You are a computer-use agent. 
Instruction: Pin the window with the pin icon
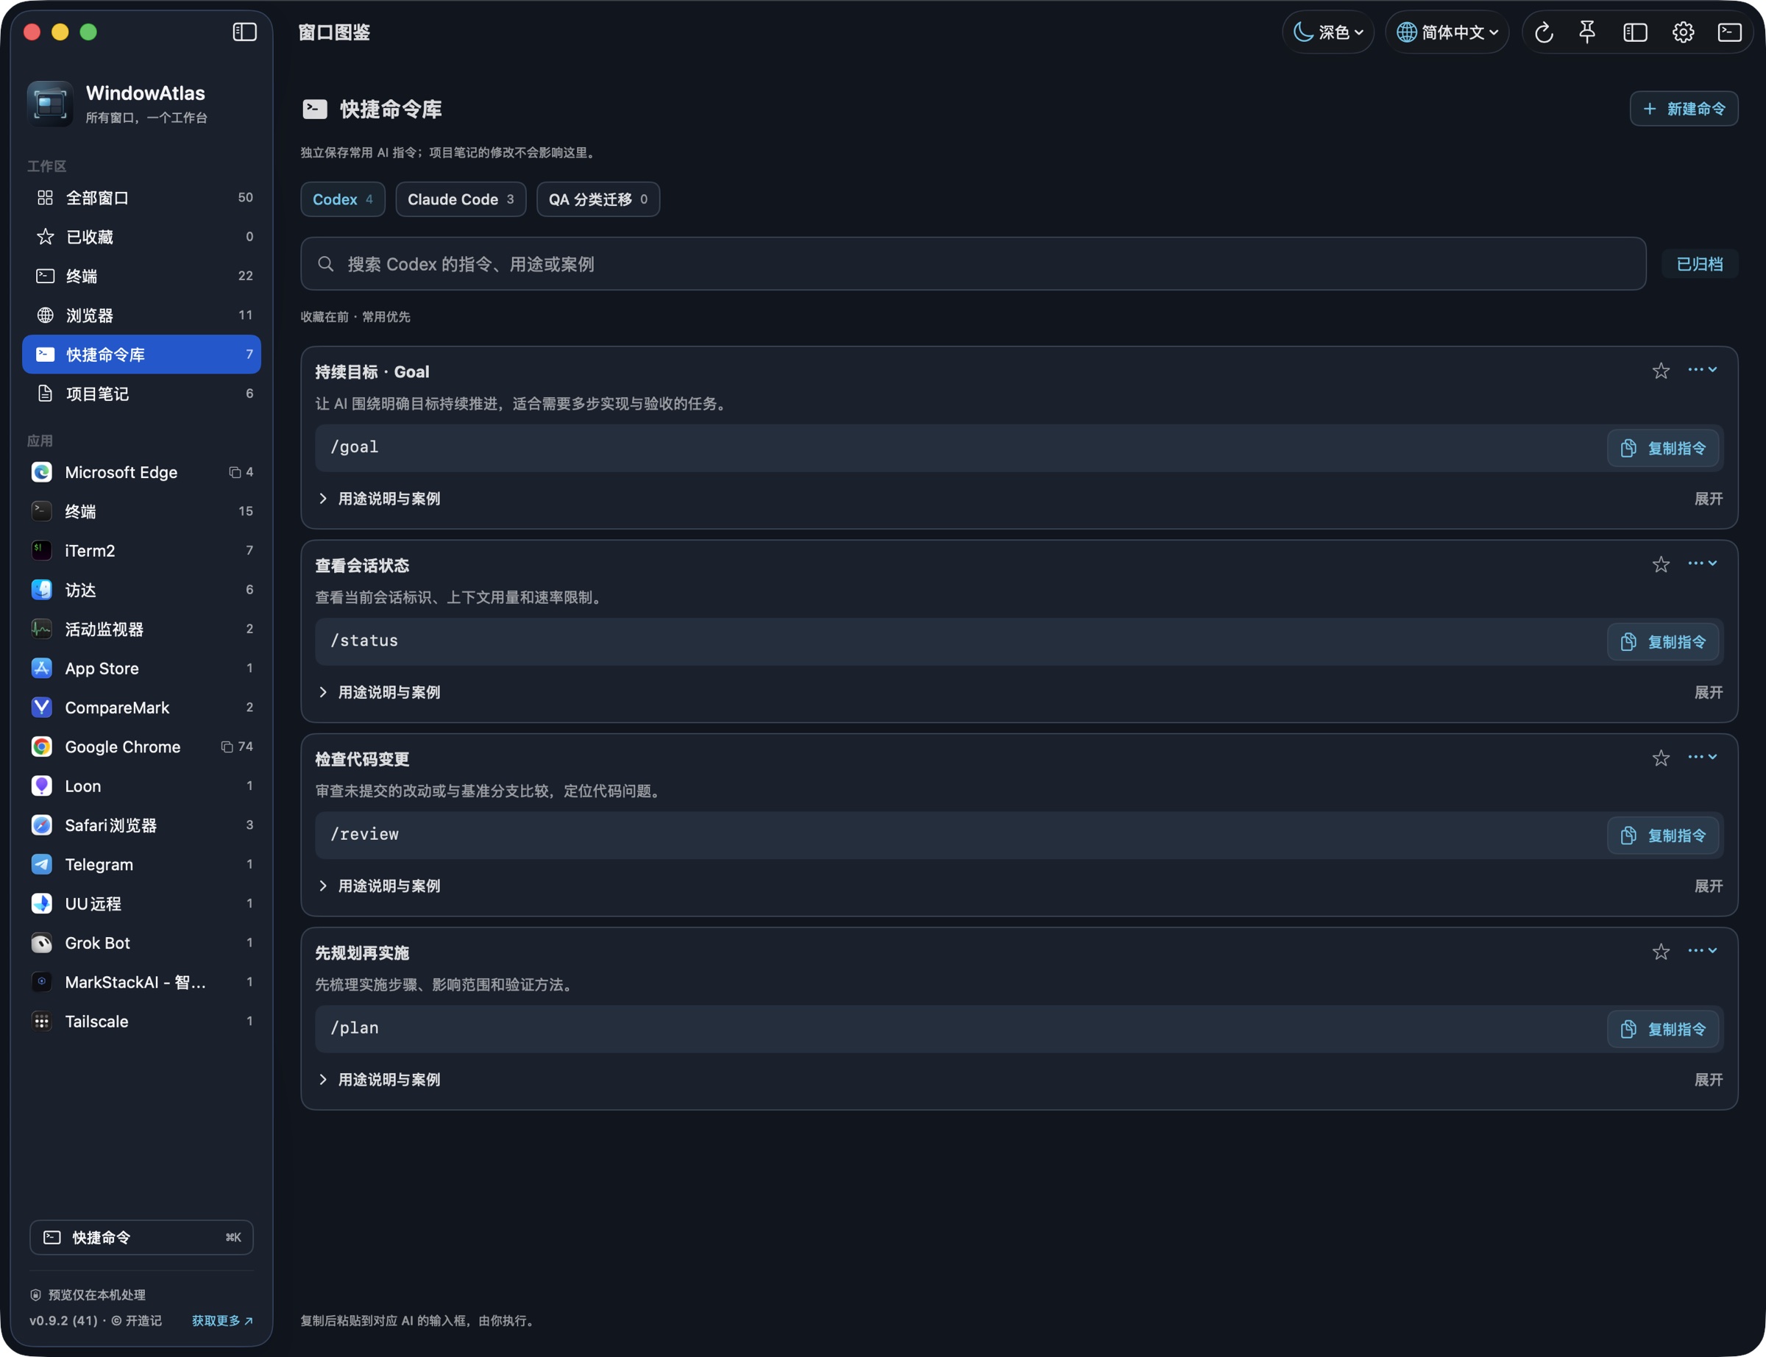(1587, 32)
